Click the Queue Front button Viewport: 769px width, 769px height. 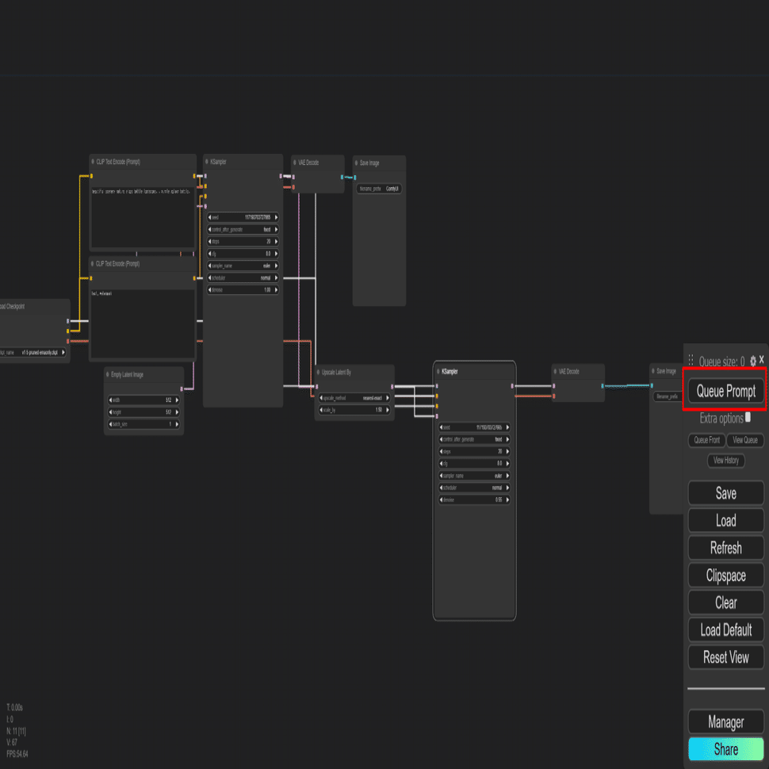click(706, 440)
